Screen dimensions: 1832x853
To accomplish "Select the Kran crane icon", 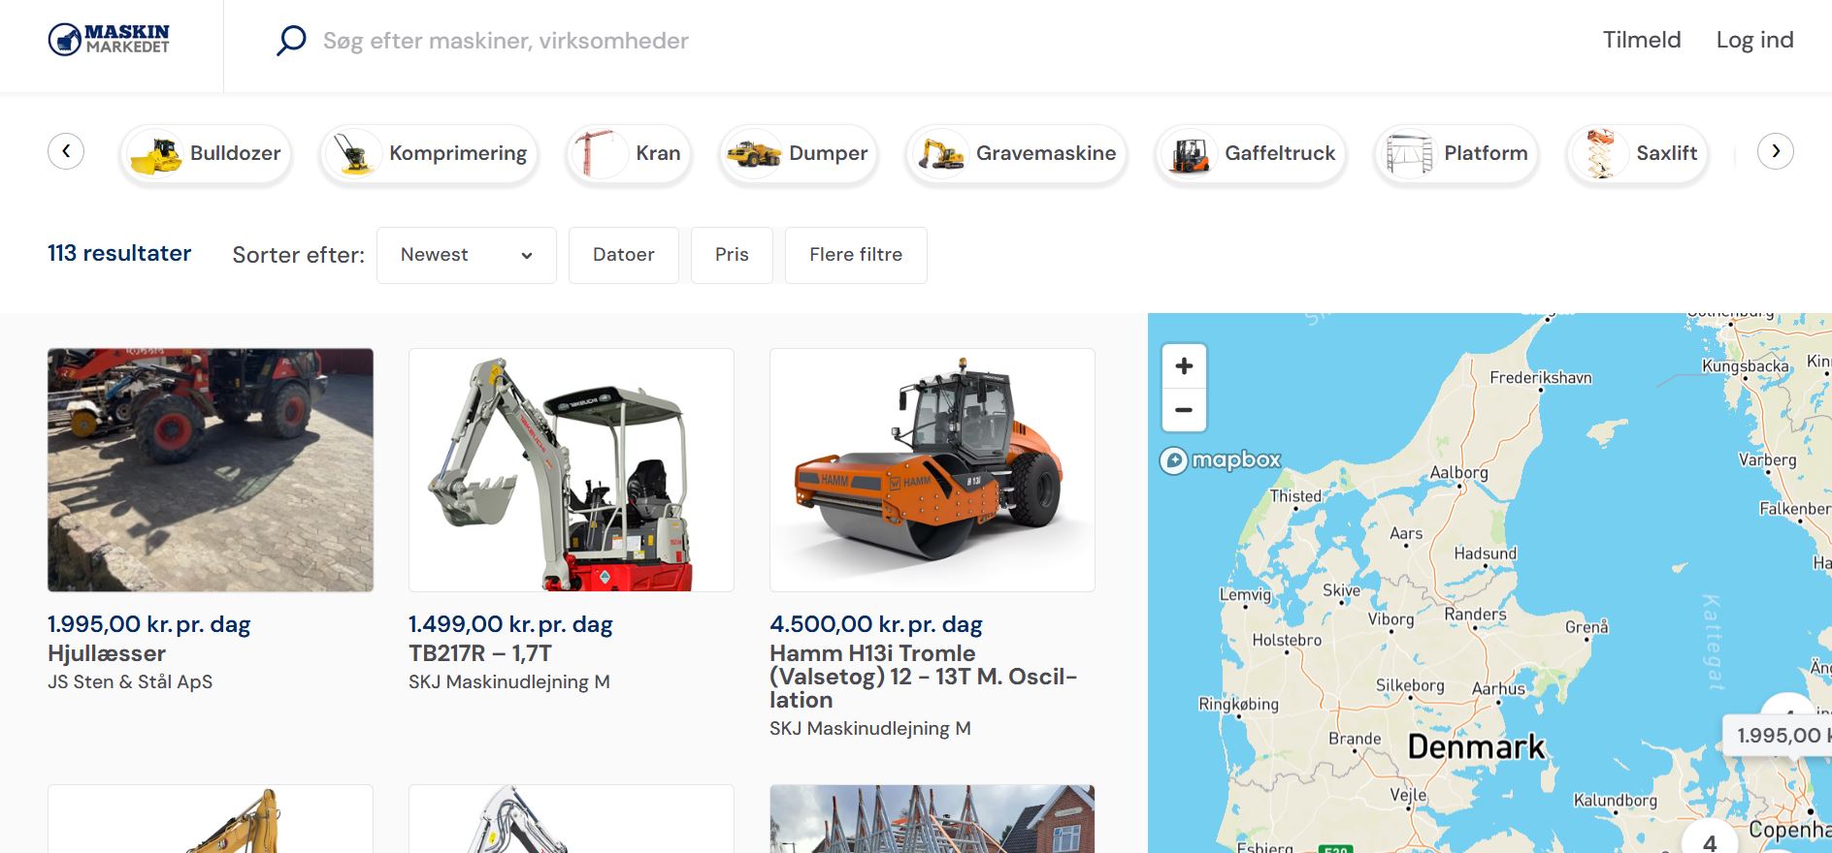I will (600, 153).
